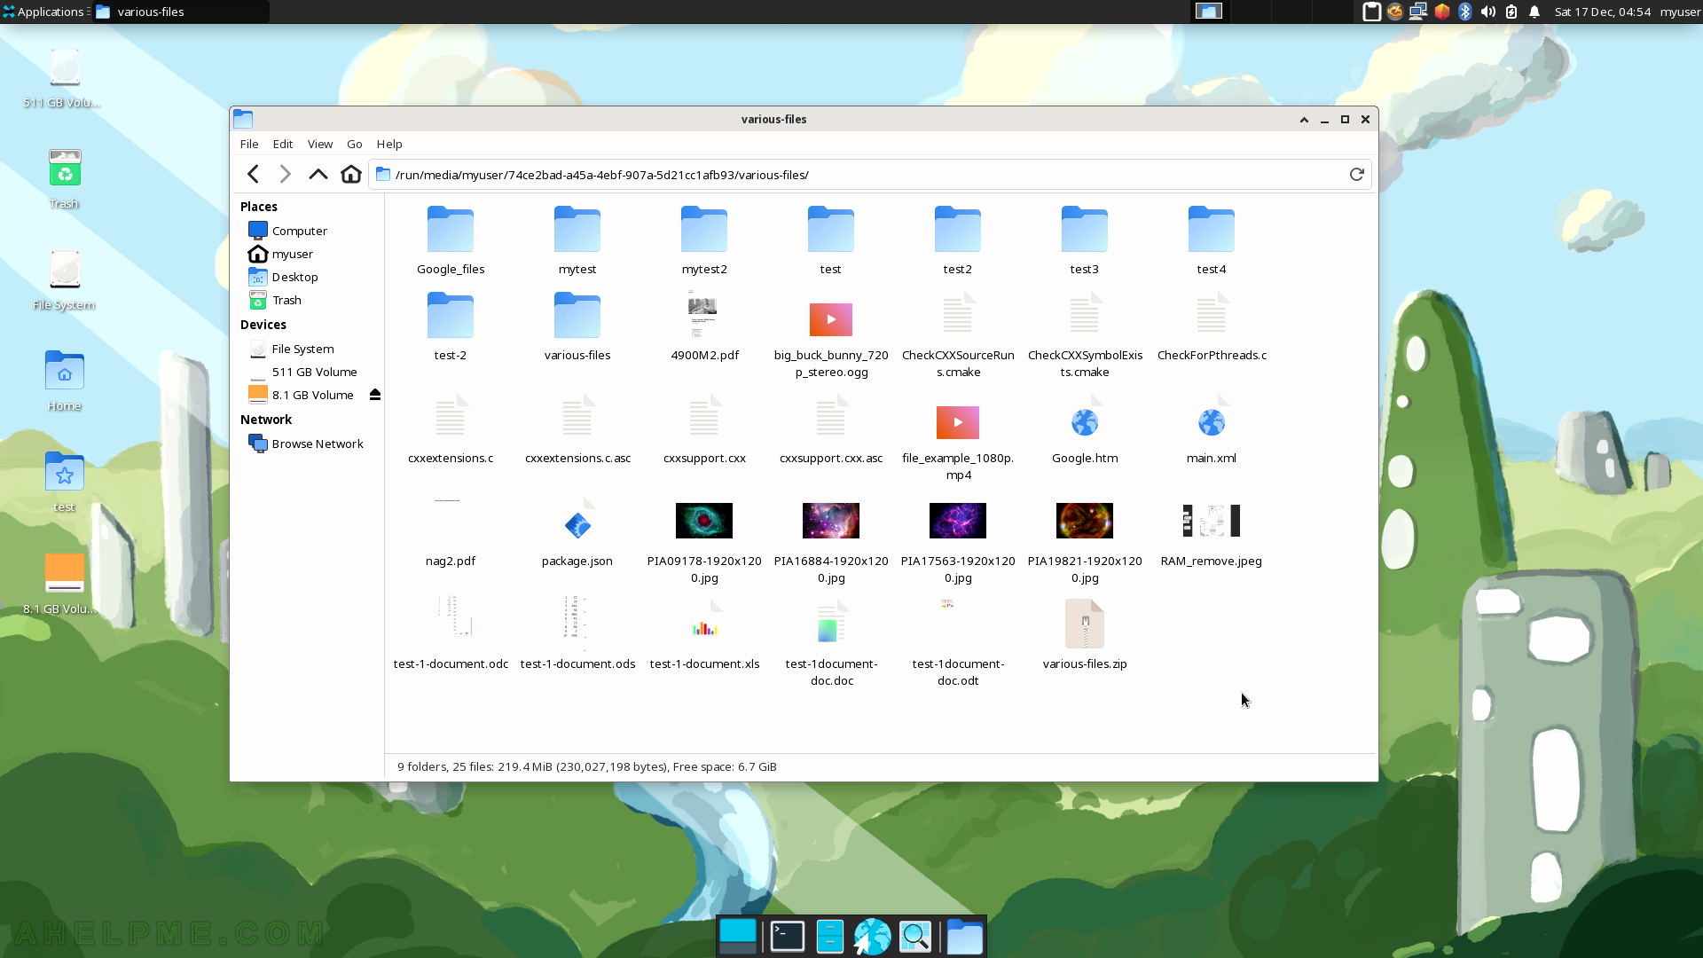
Task: Launch web browser from the dock
Action: (x=872, y=936)
